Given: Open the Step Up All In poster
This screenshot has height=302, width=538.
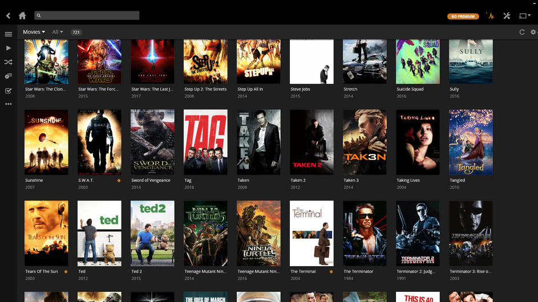Looking at the screenshot, I should point(258,62).
